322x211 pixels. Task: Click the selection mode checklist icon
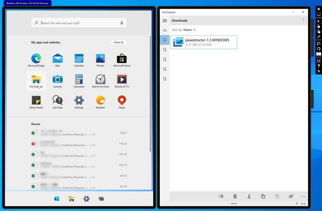(x=221, y=196)
